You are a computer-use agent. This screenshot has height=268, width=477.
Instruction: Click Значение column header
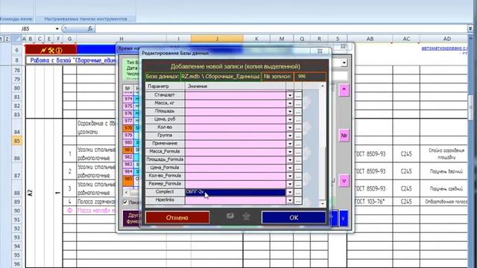click(236, 86)
